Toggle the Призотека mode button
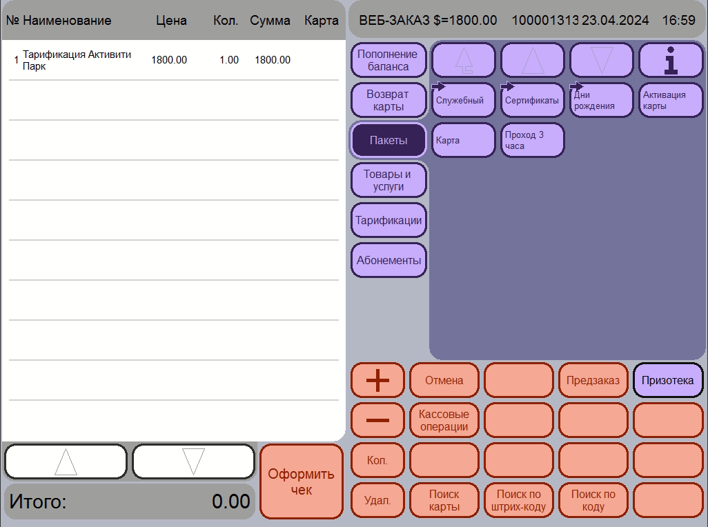 [x=668, y=380]
